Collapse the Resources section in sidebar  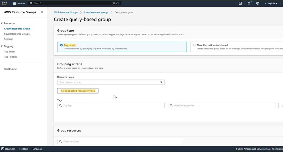coord(2,23)
